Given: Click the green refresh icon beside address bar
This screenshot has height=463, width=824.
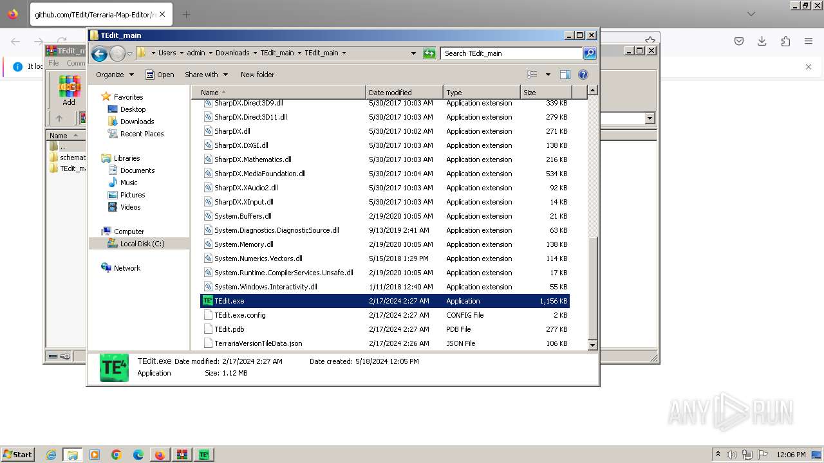Looking at the screenshot, I should click(429, 53).
